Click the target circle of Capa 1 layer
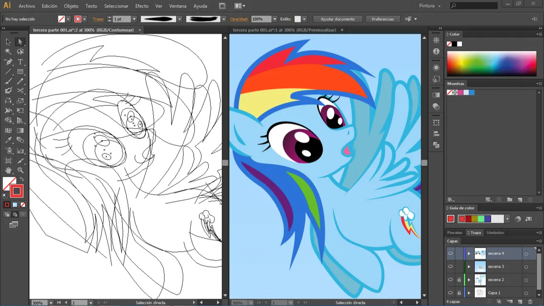The height and width of the screenshot is (306, 544). 526,293
